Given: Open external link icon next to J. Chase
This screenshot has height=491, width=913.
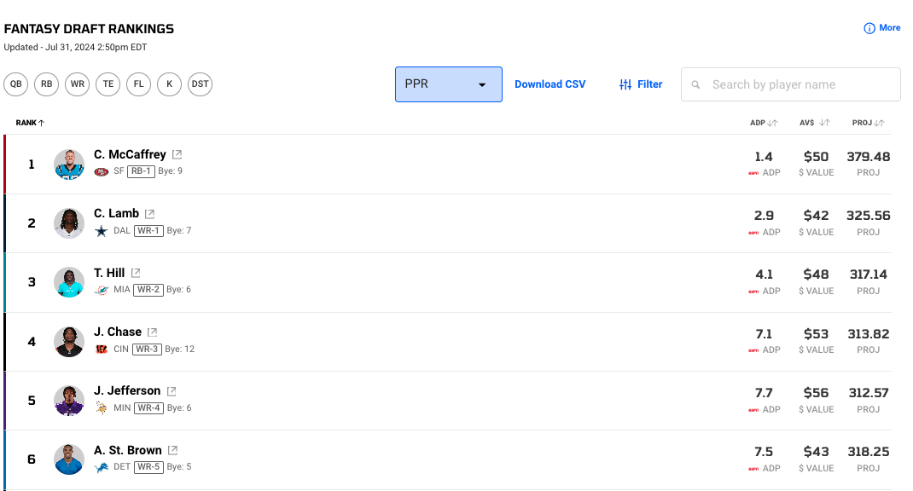Looking at the screenshot, I should [152, 332].
